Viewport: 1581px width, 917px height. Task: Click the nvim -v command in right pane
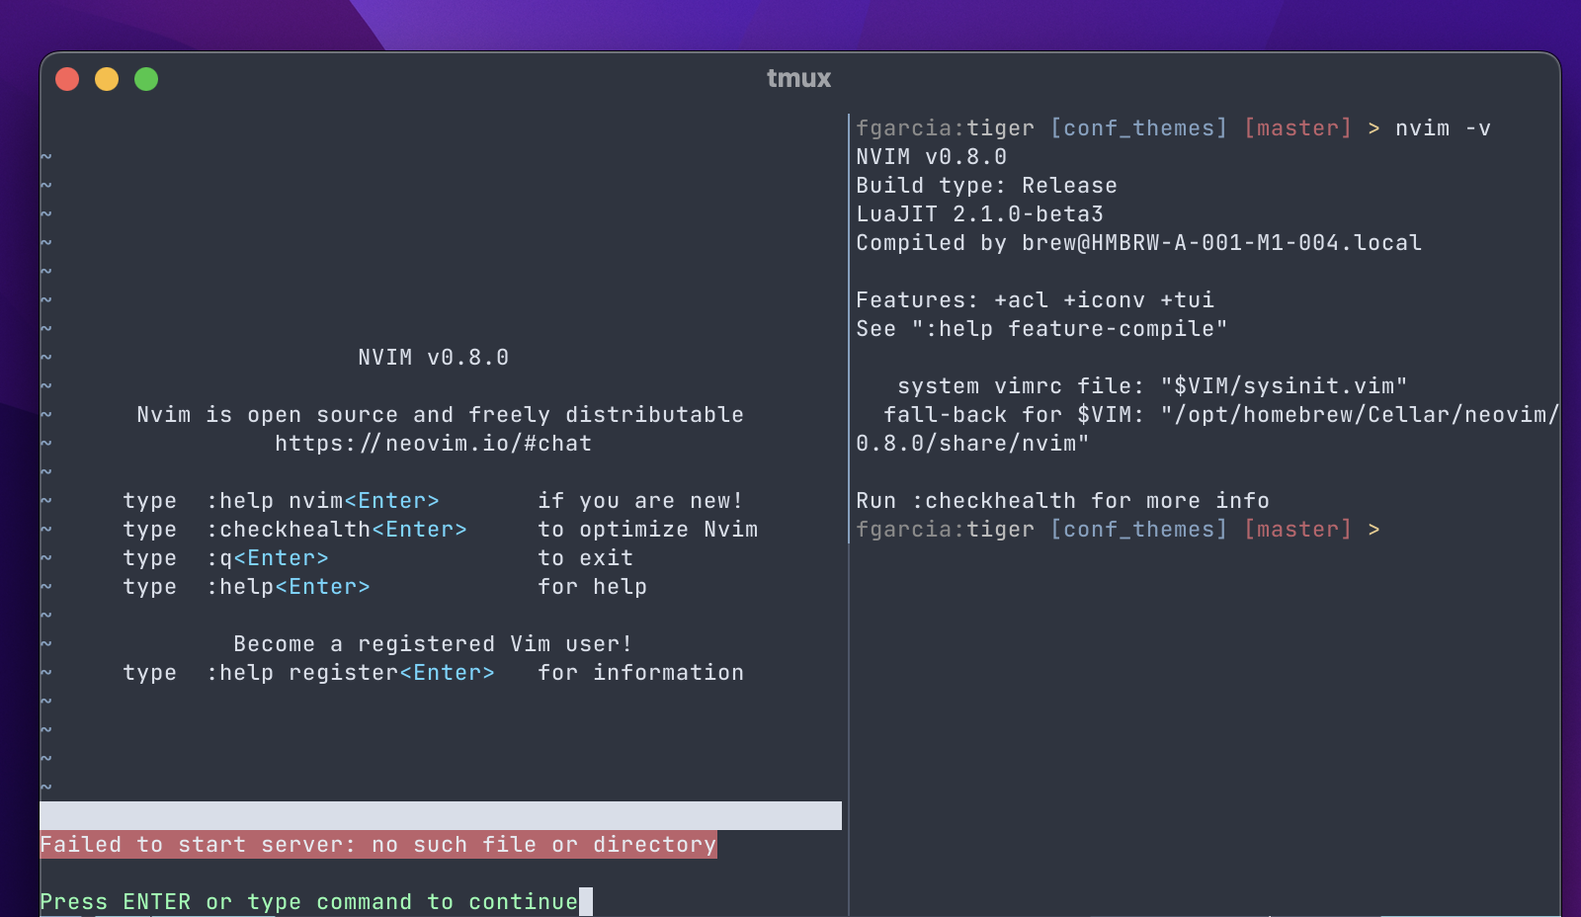1442,127
